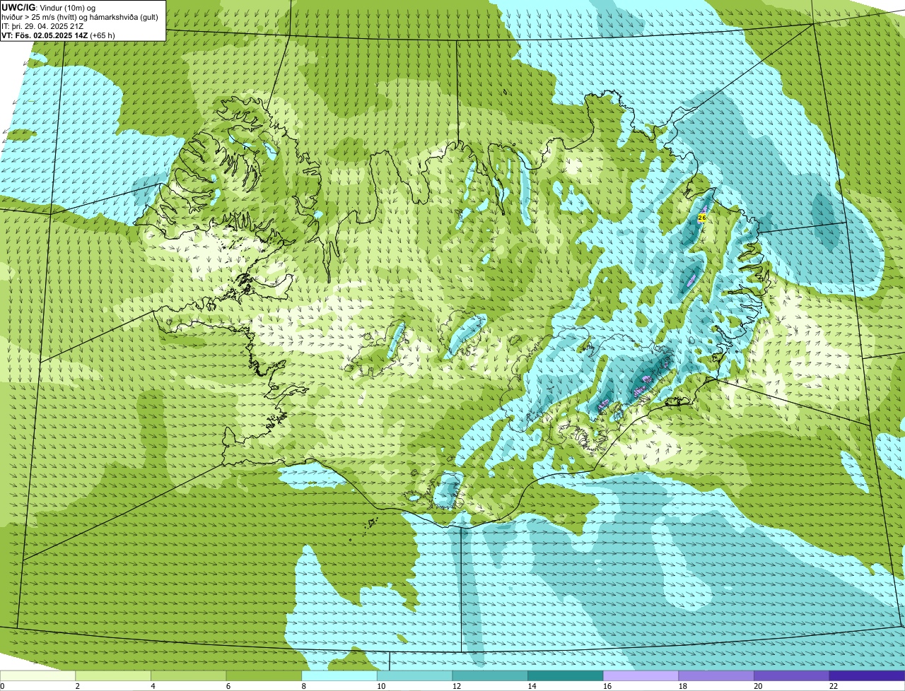905x691 pixels.
Task: Select the 10–12 m/s cyan legend swatch
Action: 414,675
